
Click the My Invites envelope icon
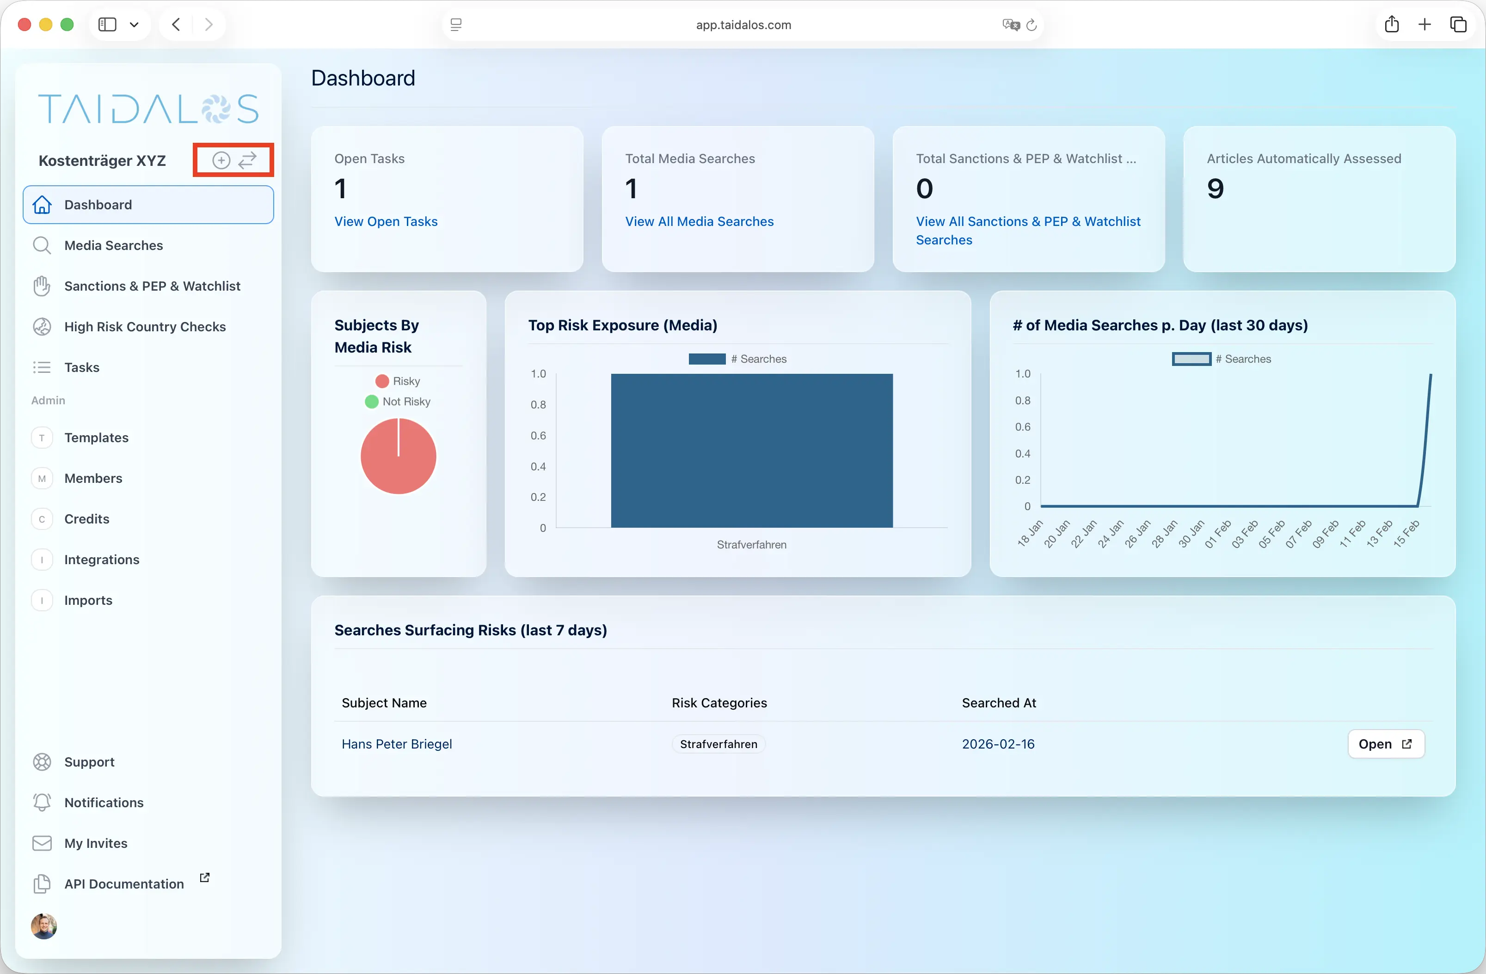coord(42,843)
